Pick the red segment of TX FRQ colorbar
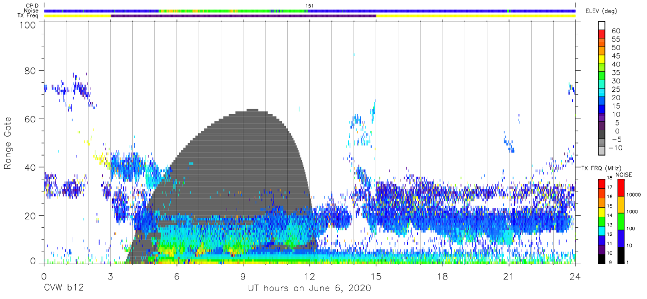This screenshot has width=647, height=299. pyautogui.click(x=601, y=184)
